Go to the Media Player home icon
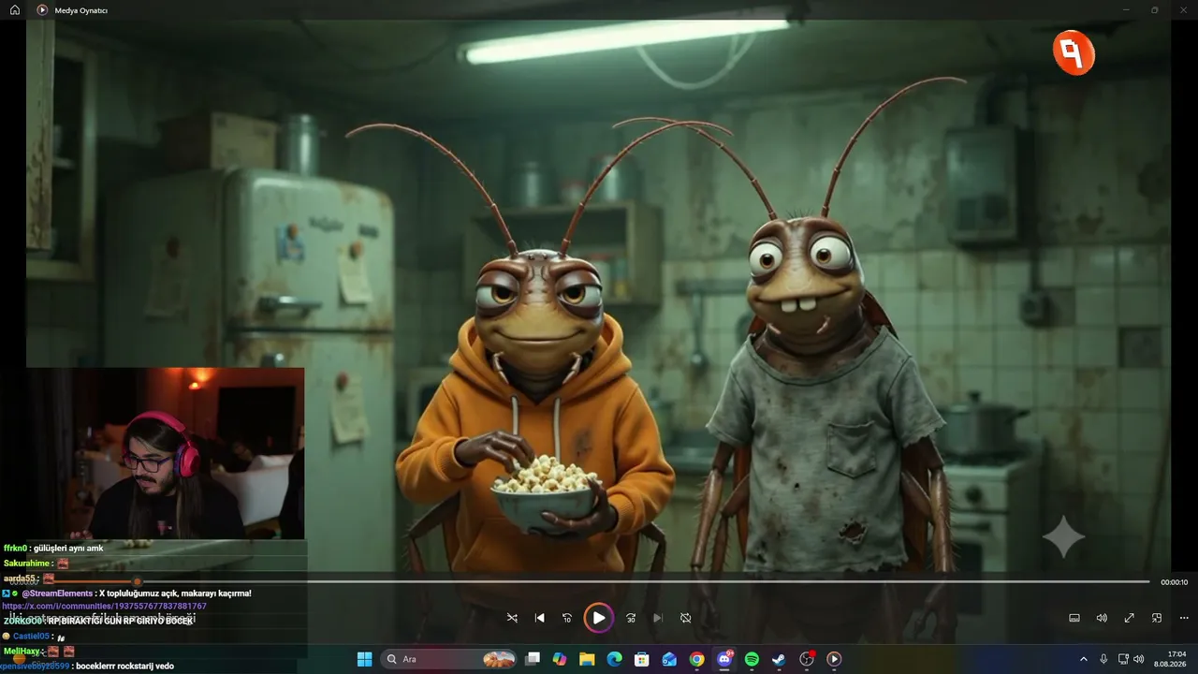 [15, 9]
